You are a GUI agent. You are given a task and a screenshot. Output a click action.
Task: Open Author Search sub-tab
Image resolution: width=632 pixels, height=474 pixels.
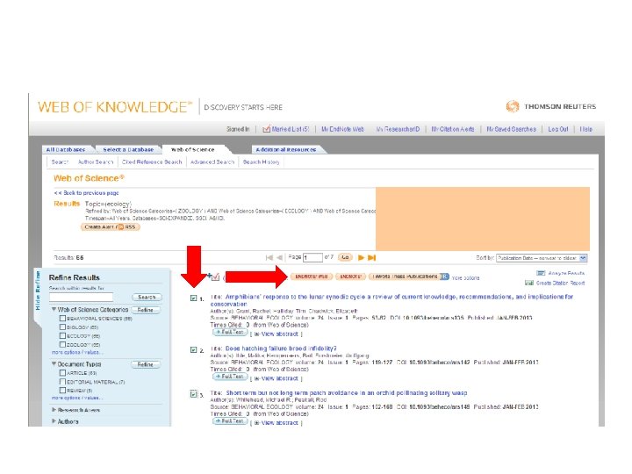[x=96, y=162]
